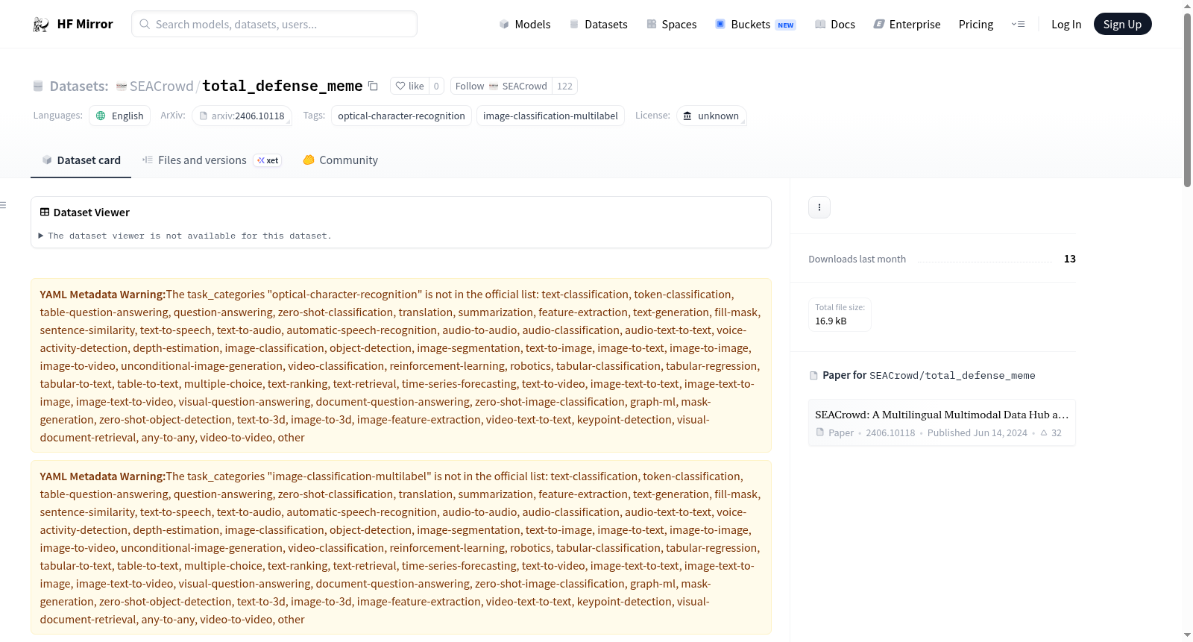Click the Community tab emoji icon
This screenshot has width=1193, height=642.
pos(309,160)
